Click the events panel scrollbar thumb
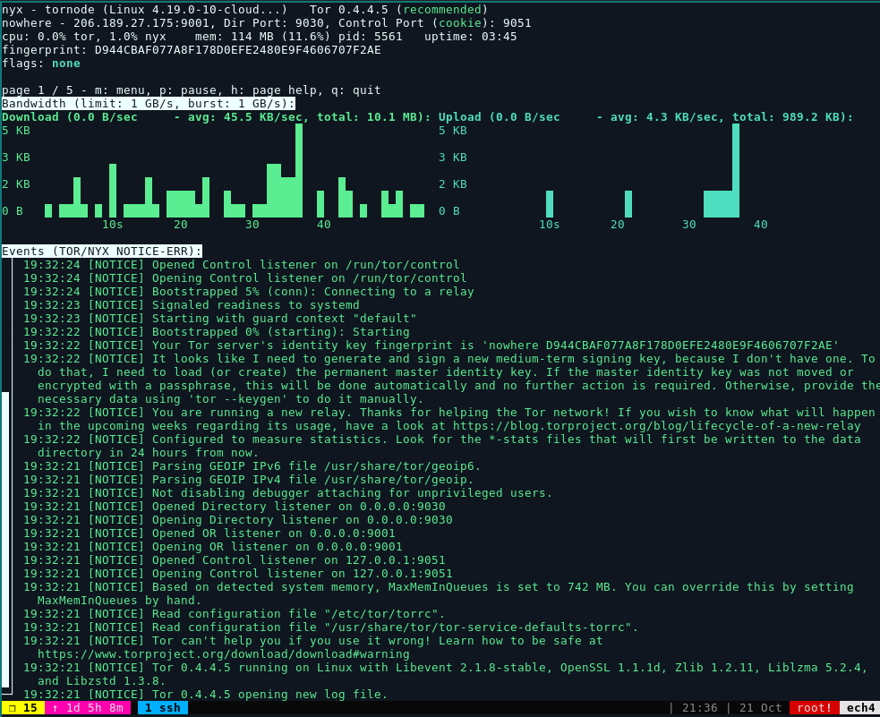Viewport: 880px width, 717px height. pos(5,540)
